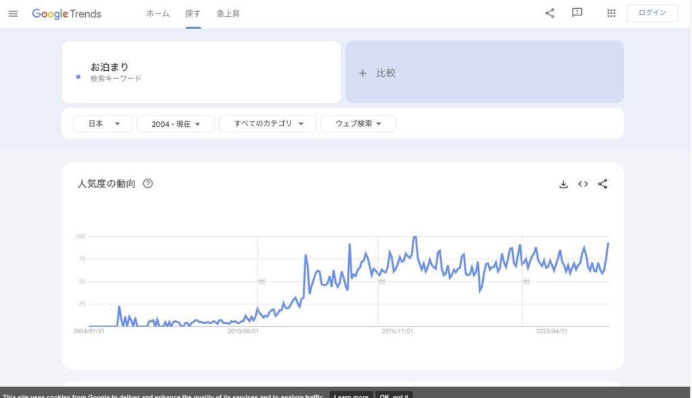692x398 pixels.
Task: Expand the 日本 region dropdown
Action: point(103,124)
